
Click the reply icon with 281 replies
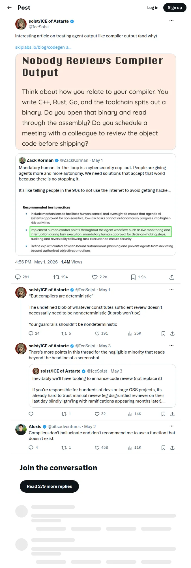[18, 277]
